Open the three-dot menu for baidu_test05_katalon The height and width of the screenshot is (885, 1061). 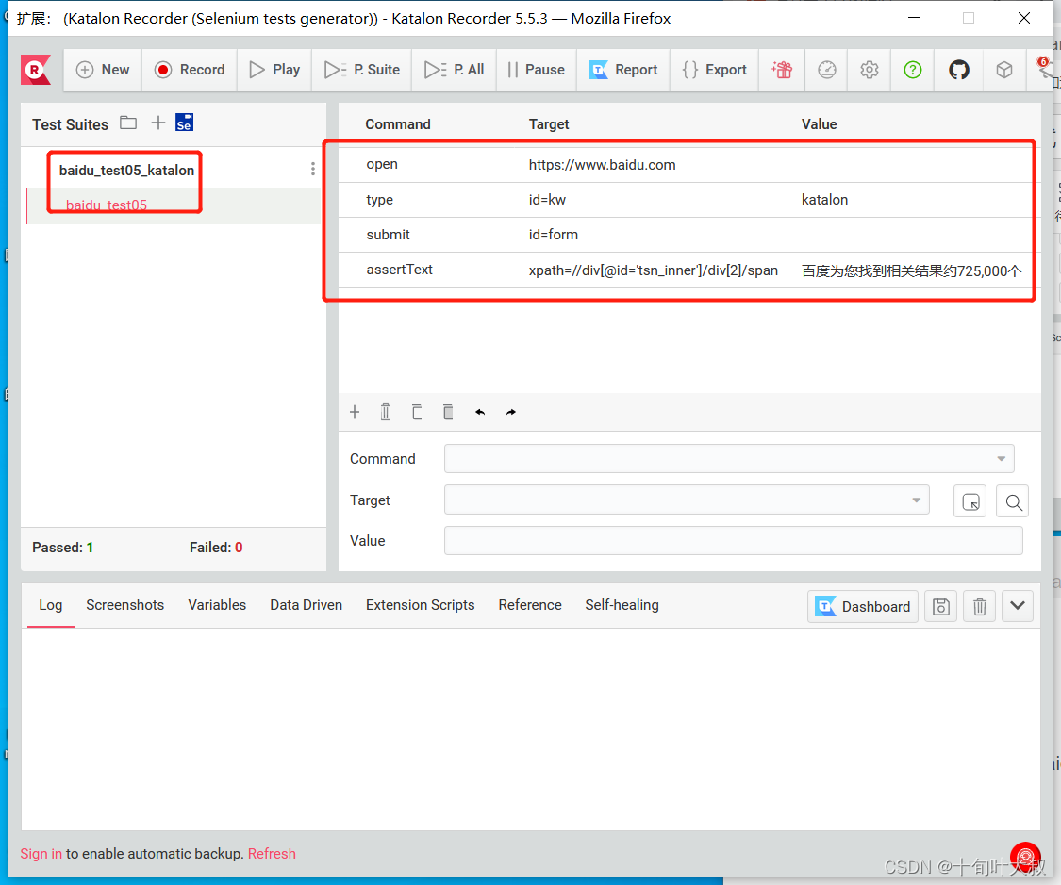[x=312, y=169]
